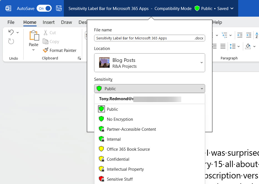Image resolution: width=259 pixels, height=184 pixels.
Task: Expand the Shading color dropdown arrow
Action: point(254,46)
